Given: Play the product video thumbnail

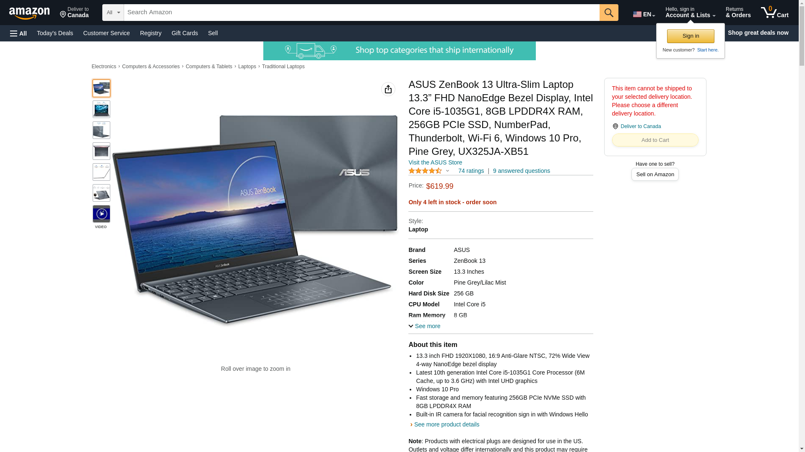Looking at the screenshot, I should [101, 214].
